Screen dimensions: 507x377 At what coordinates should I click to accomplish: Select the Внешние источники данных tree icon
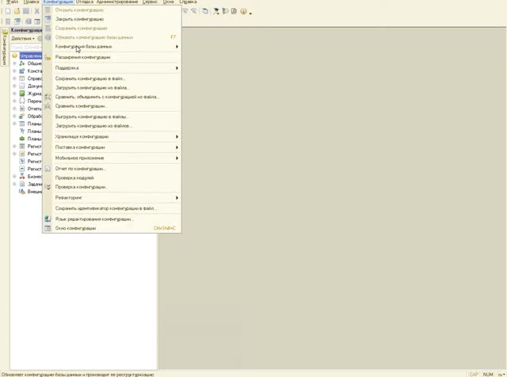pyautogui.click(x=22, y=192)
